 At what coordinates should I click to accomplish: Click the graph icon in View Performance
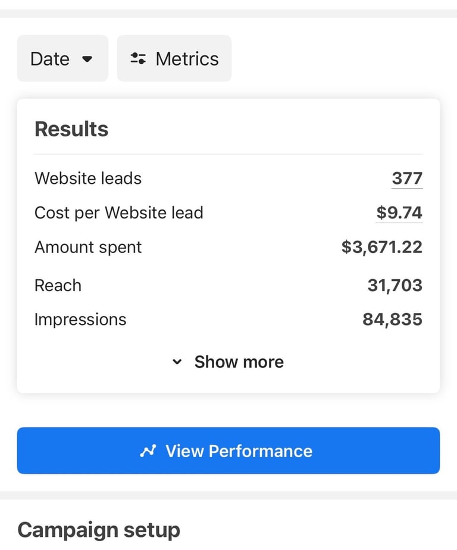coord(147,451)
